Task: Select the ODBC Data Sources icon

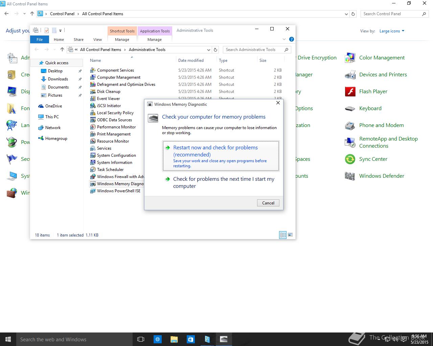Action: coord(93,120)
